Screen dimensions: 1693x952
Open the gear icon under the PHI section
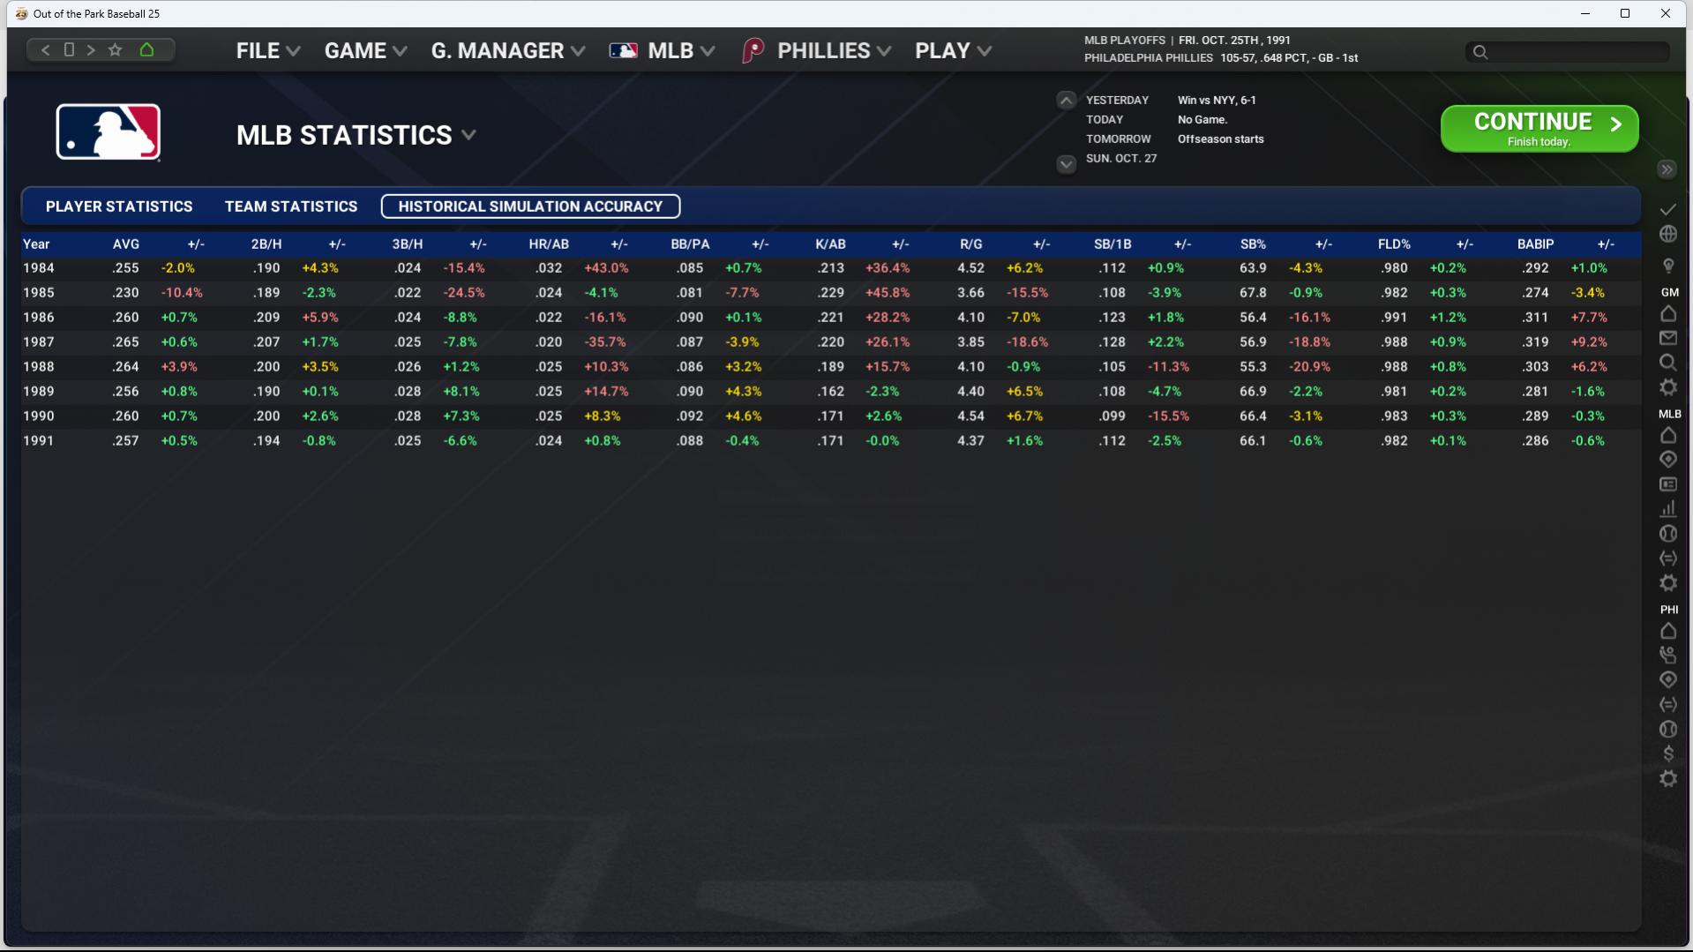point(1668,778)
